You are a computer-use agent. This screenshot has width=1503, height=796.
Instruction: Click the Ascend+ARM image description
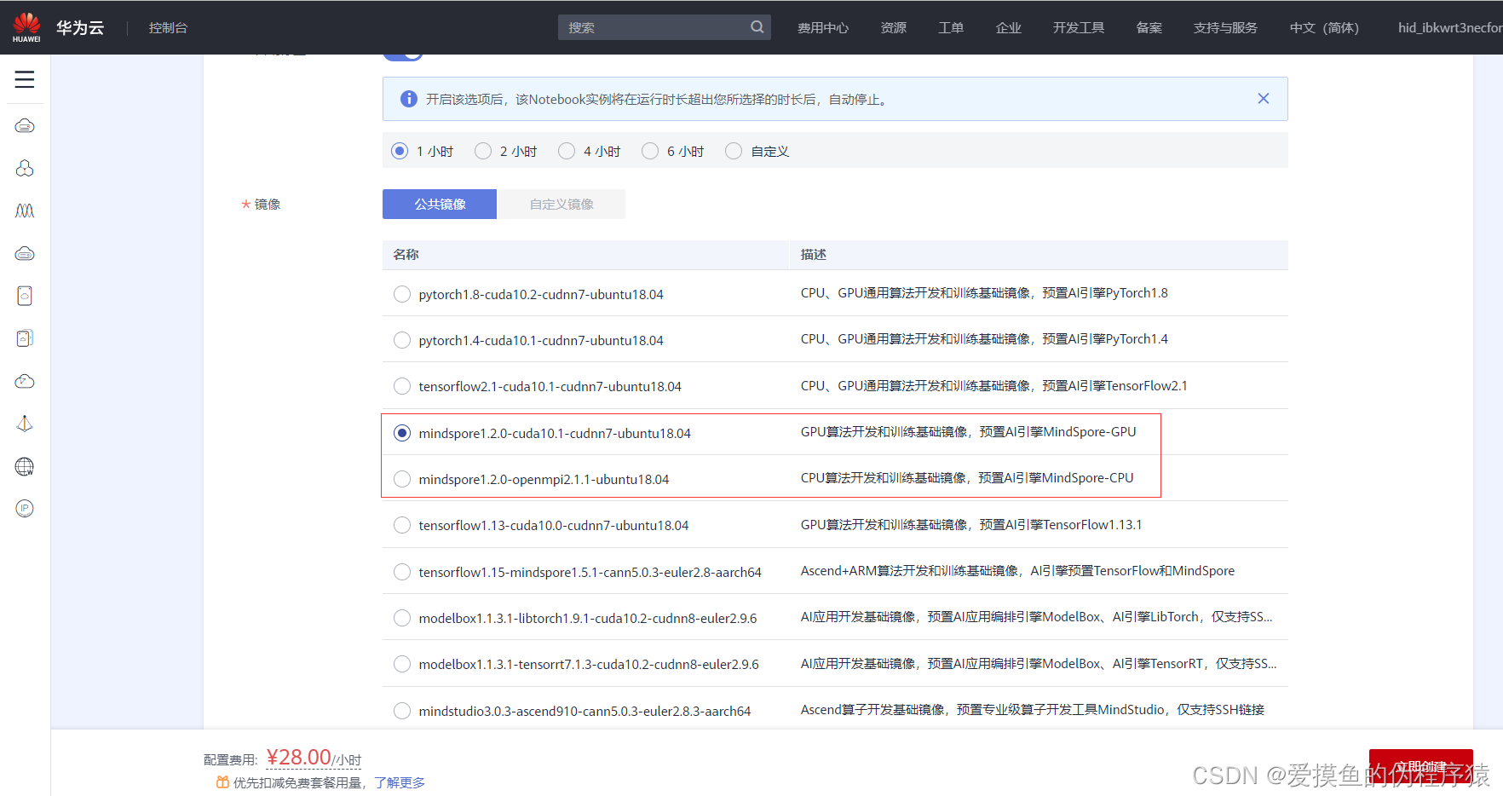pyautogui.click(x=1017, y=570)
